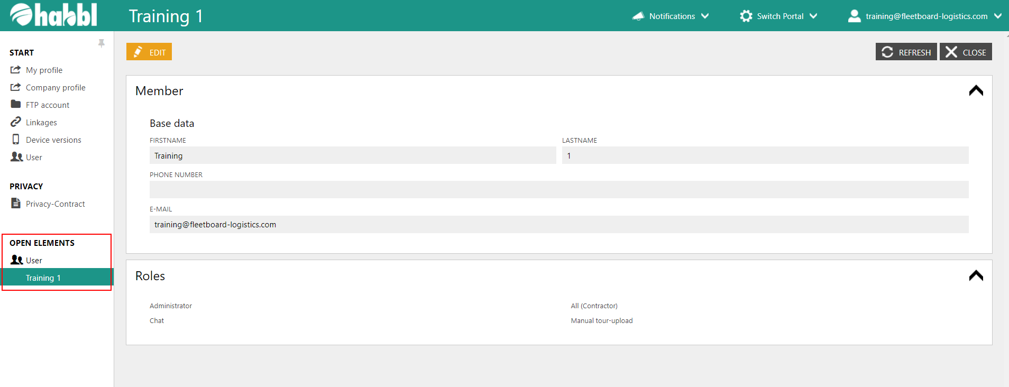Click the E-MAIL field

click(x=558, y=224)
